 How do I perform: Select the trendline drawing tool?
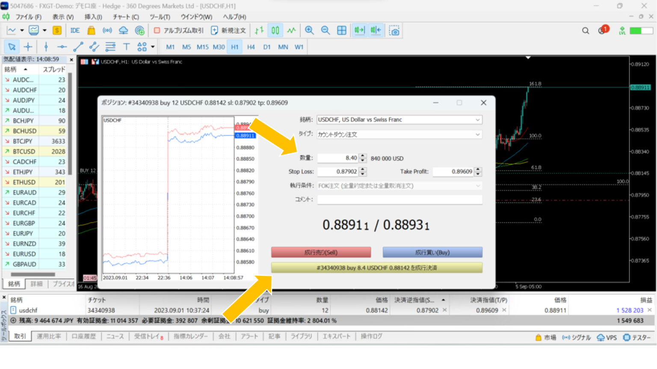coord(78,47)
